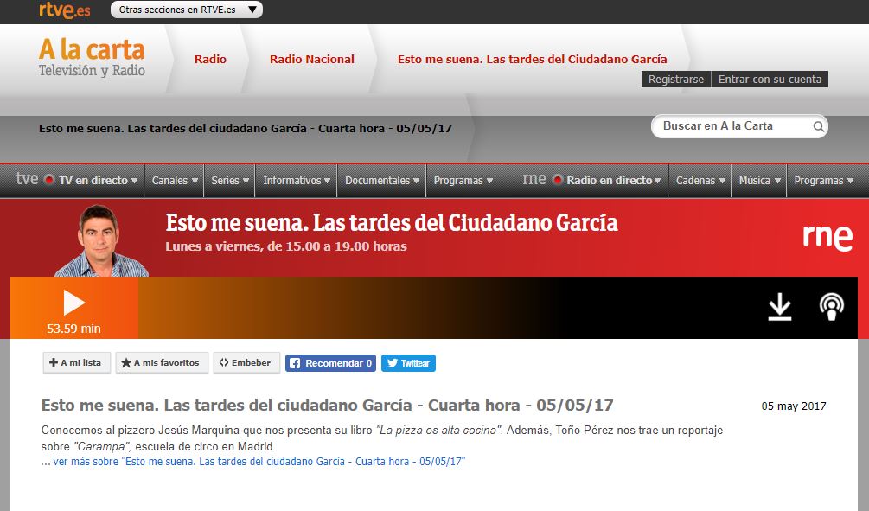Image resolution: width=869 pixels, height=511 pixels.
Task: Click the tve logo in navigation
Action: point(27,179)
